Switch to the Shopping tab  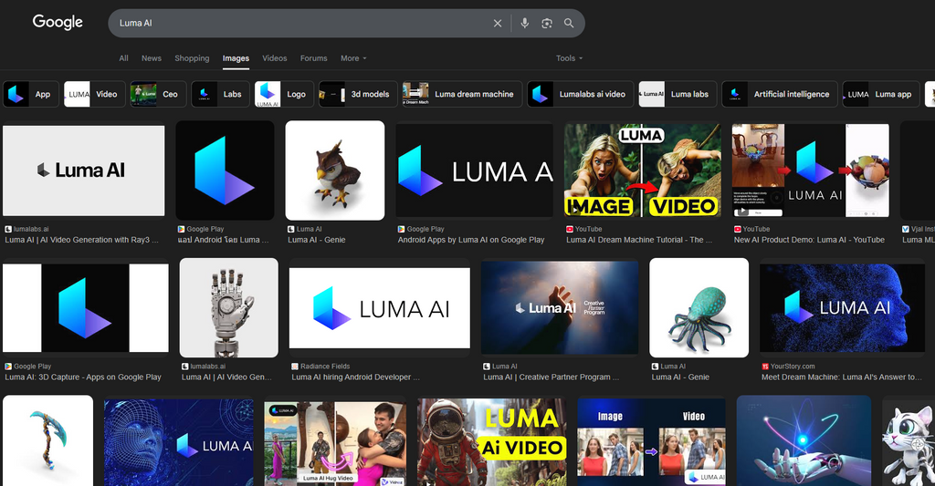point(192,58)
